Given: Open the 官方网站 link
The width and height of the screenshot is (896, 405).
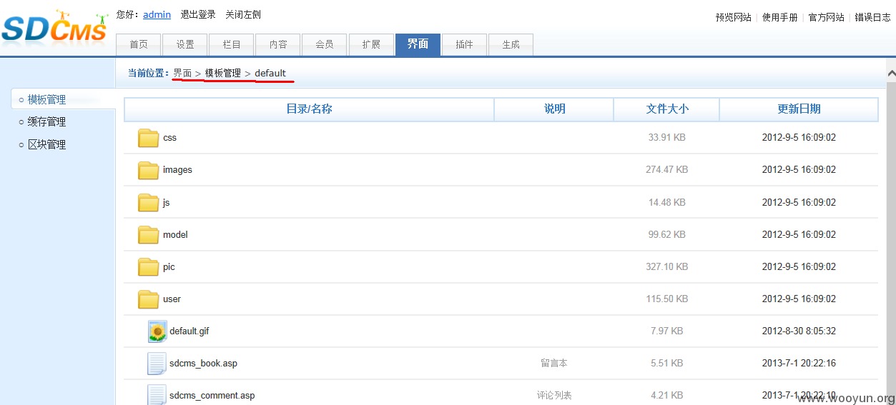Looking at the screenshot, I should pos(827,17).
